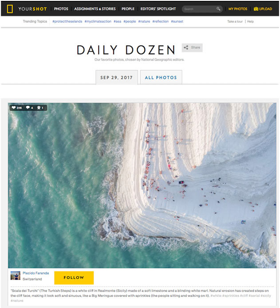
Task: Go to the People section
Action: pos(128,9)
